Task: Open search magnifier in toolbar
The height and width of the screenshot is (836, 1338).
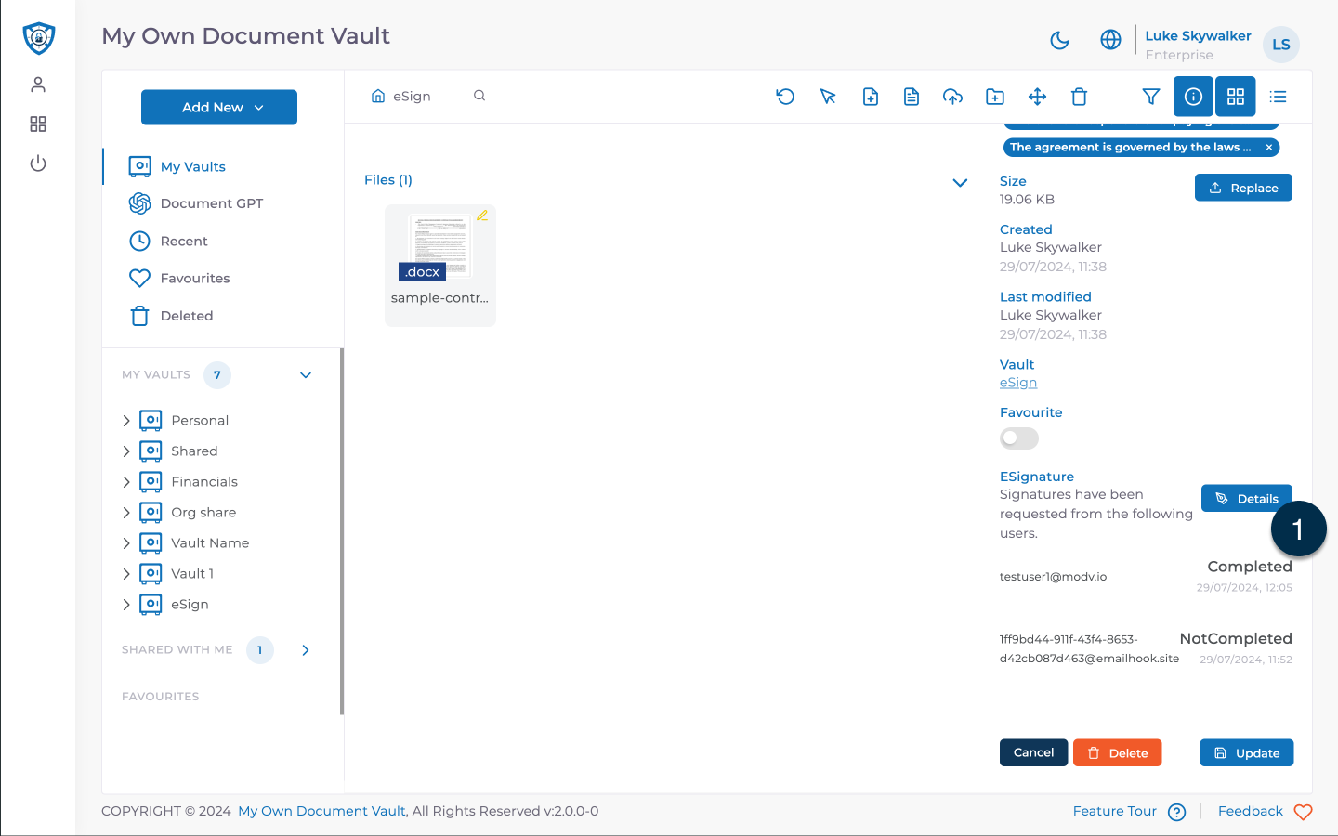Action: tap(479, 96)
